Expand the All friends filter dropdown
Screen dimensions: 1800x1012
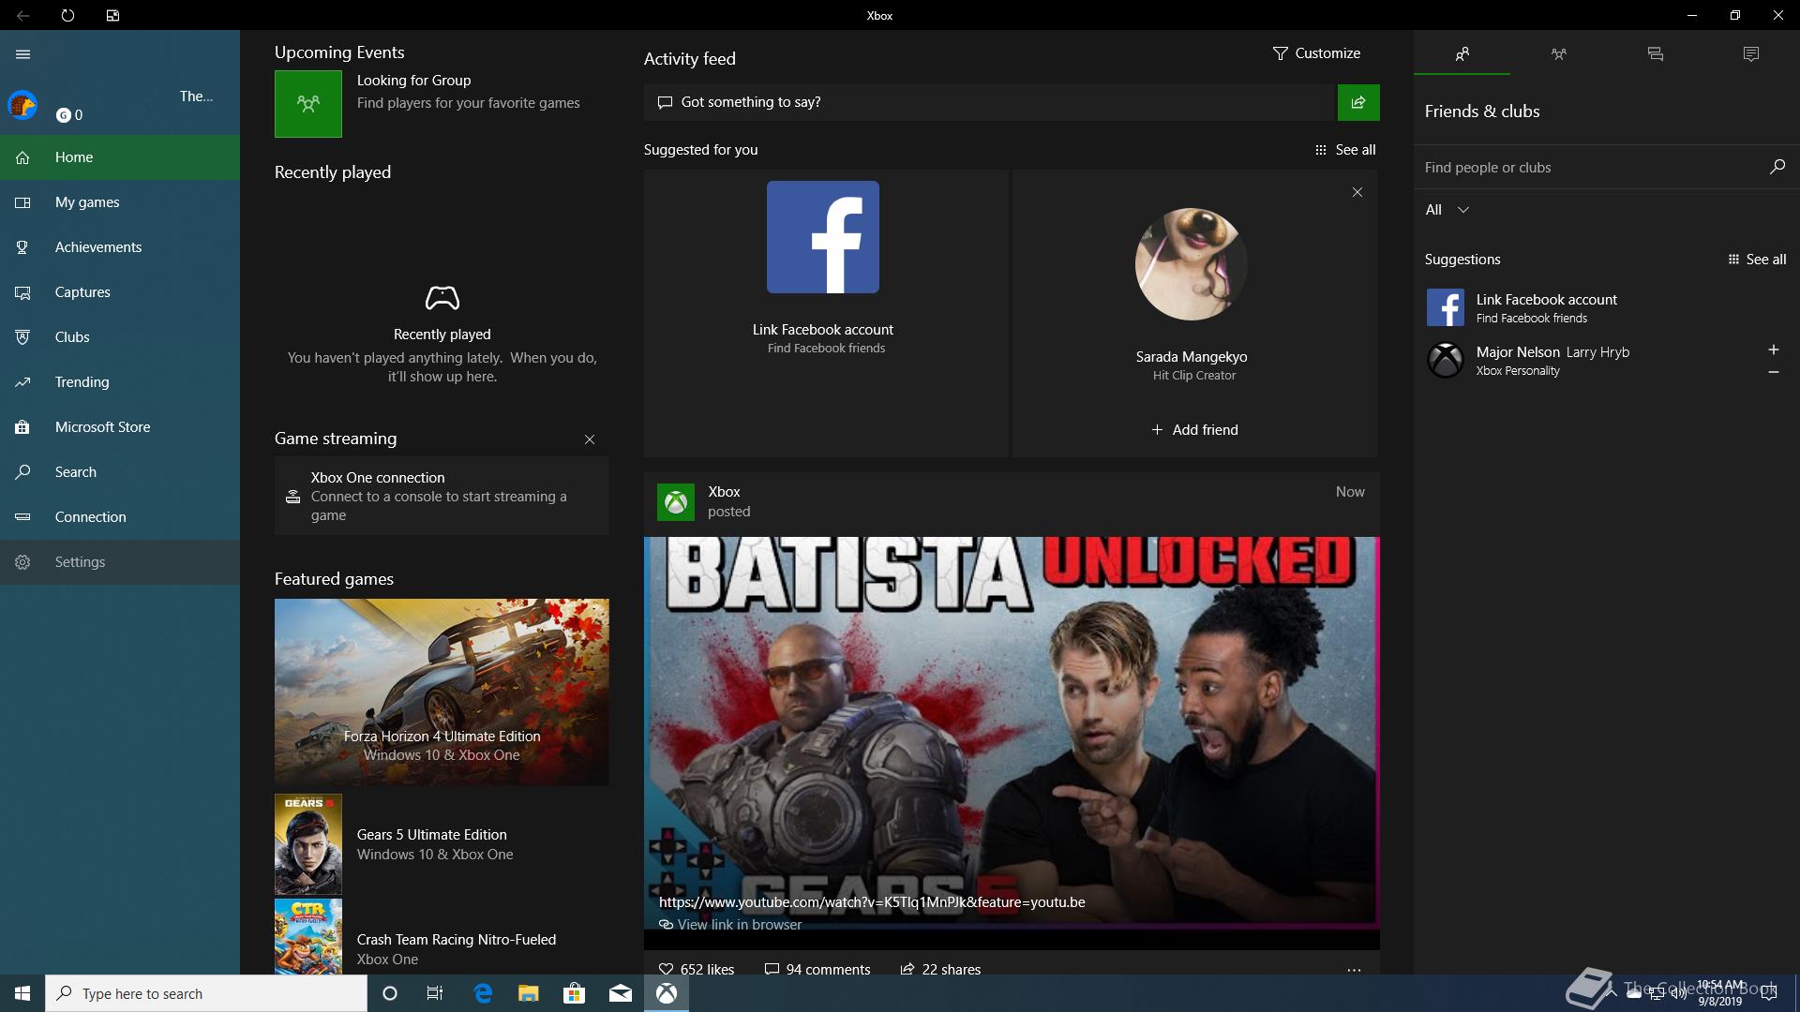coord(1447,210)
